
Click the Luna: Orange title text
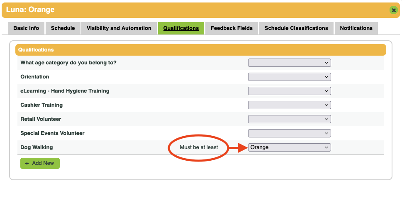click(30, 10)
